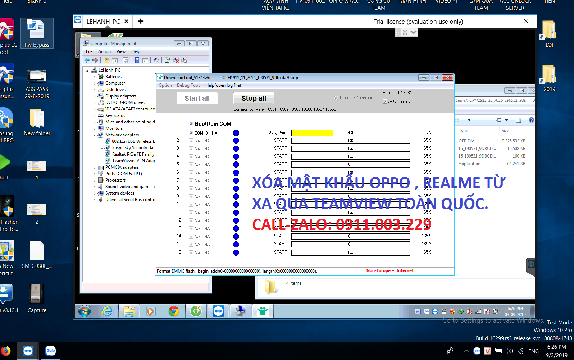This screenshot has width=574, height=360.
Task: Open the LOI folder shortcut on desktop
Action: click(549, 34)
